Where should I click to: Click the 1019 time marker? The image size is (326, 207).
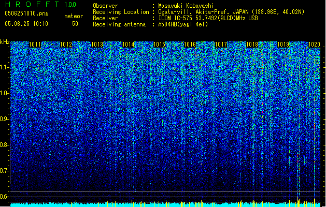click(x=283, y=45)
